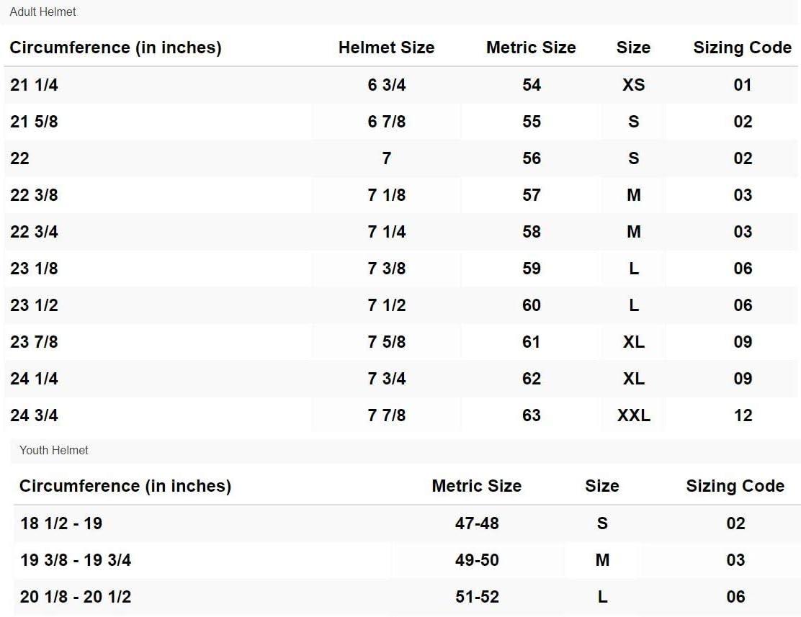801x617 pixels.
Task: Click the Adult Helmet table caption
Action: (x=42, y=12)
